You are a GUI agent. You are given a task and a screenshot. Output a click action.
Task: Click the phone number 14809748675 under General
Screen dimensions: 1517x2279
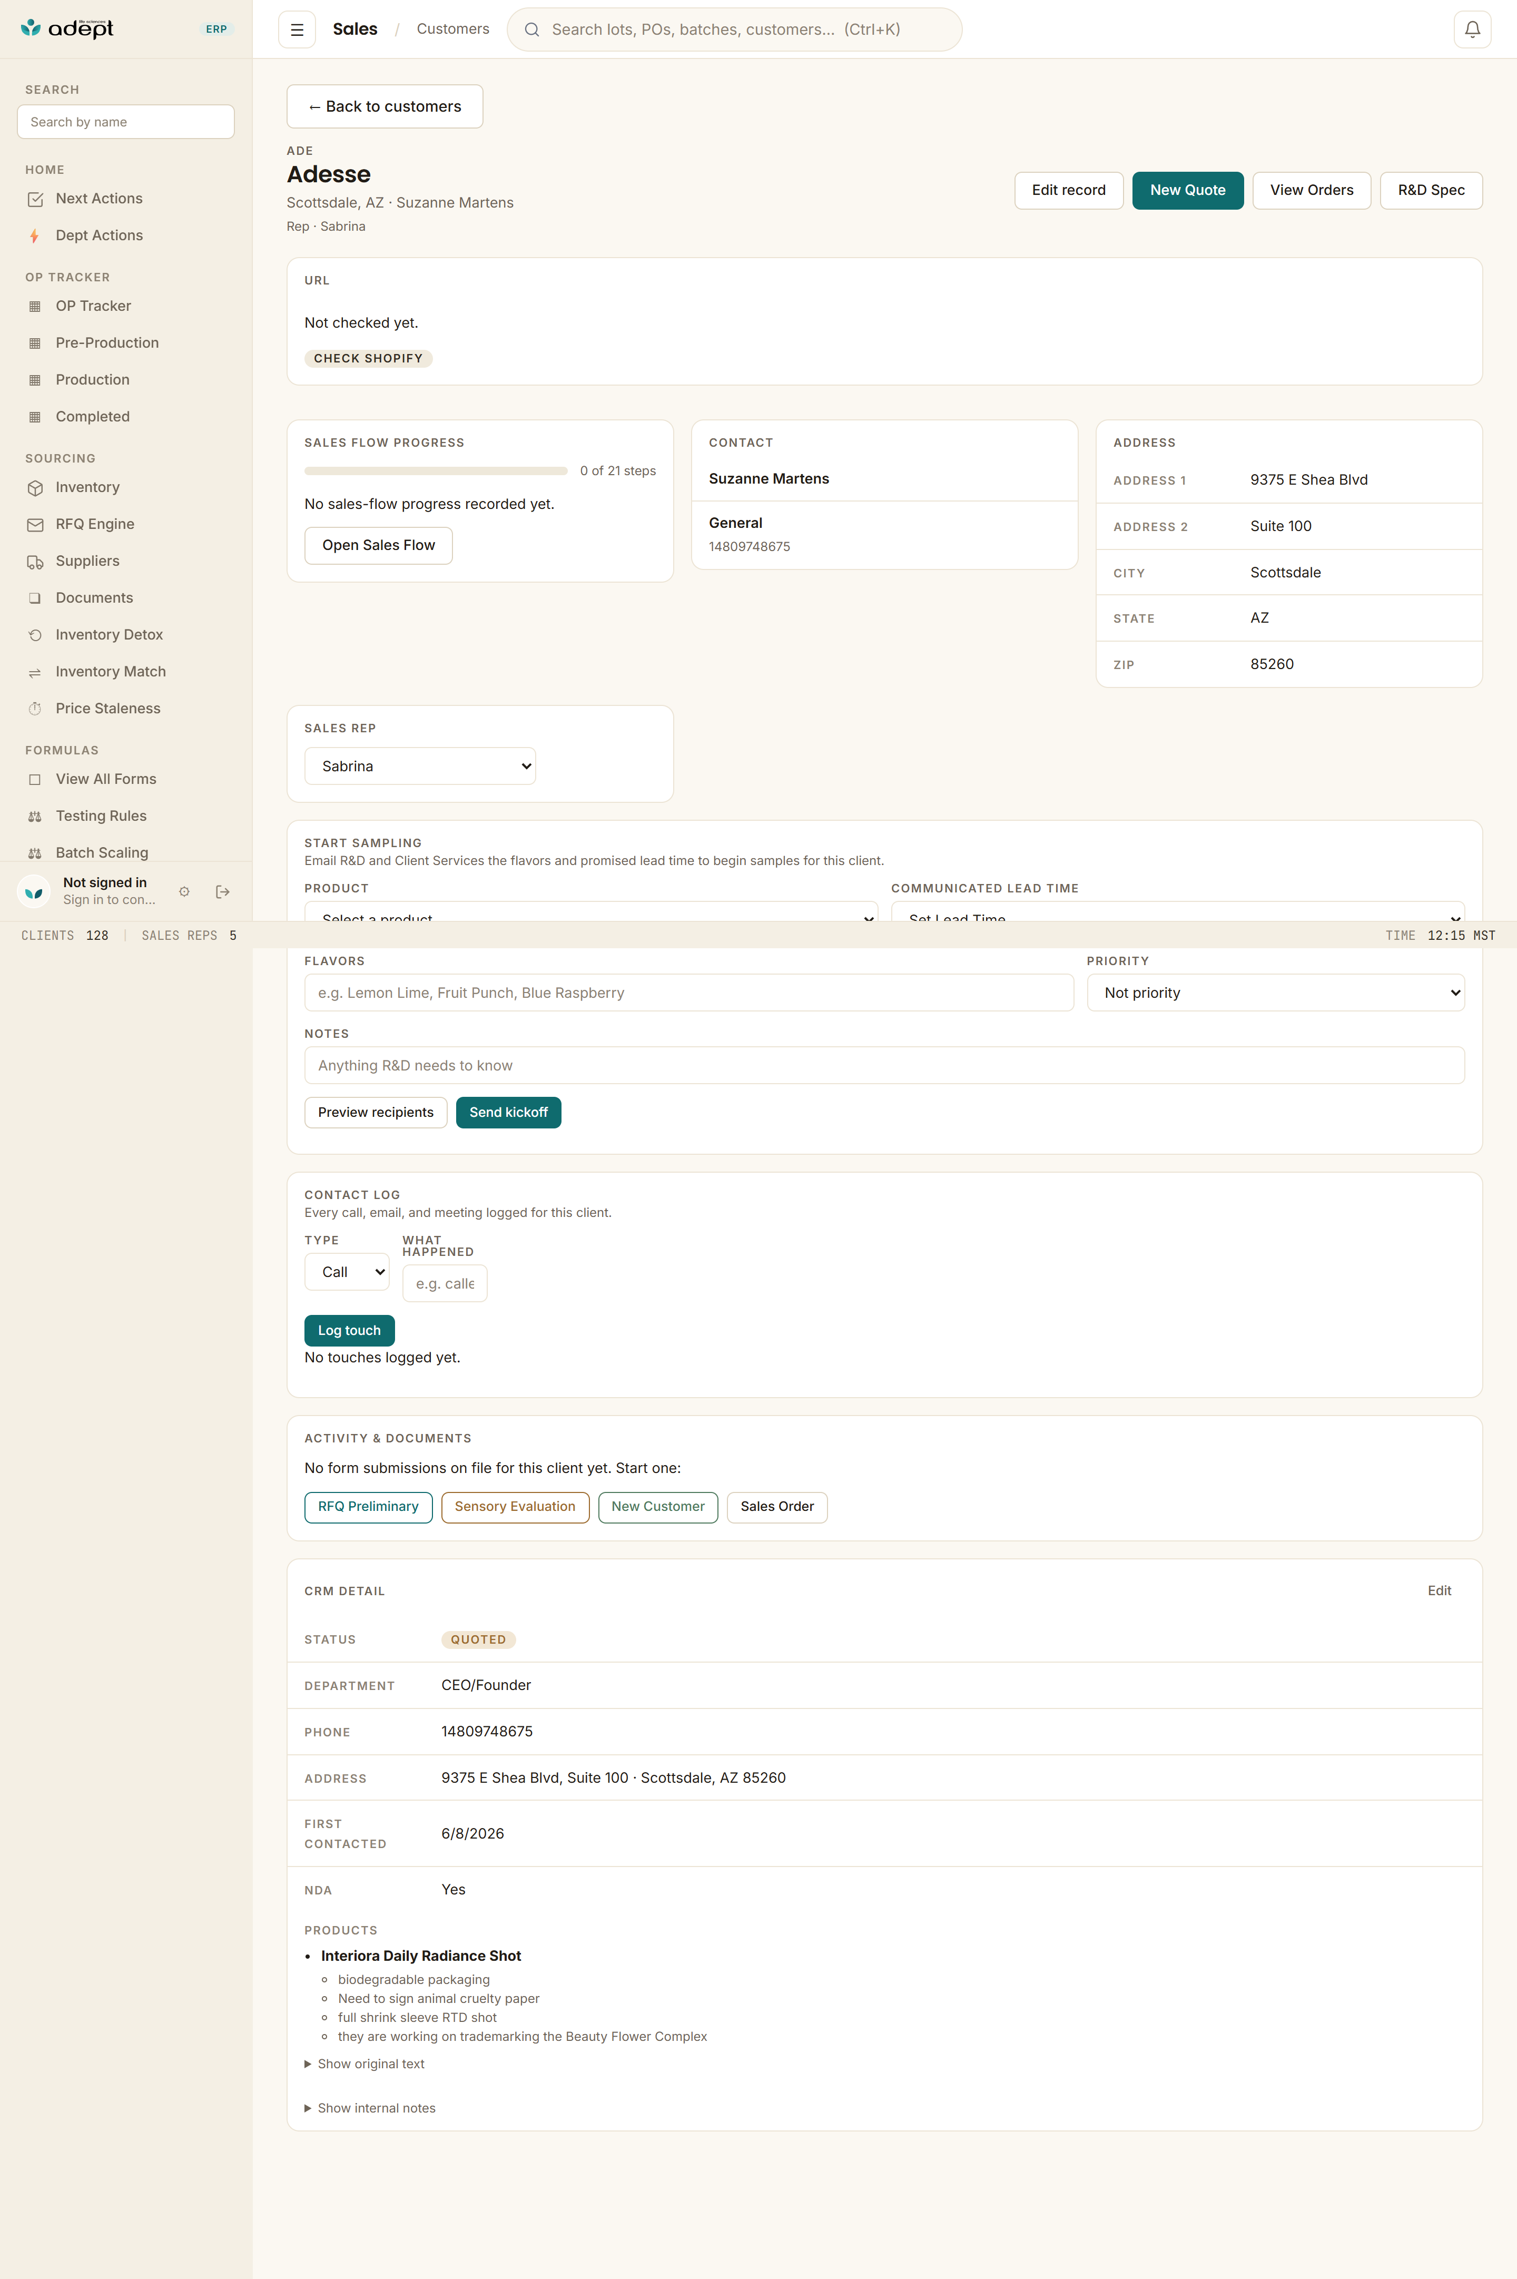pos(749,546)
